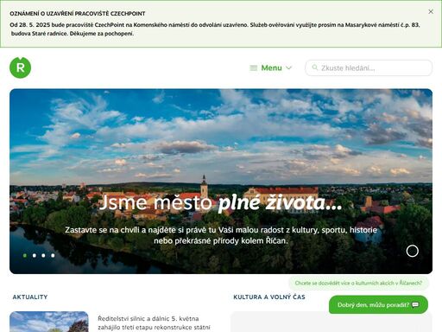The width and height of the screenshot is (442, 332).
Task: Select the fourth carousel slide dot
Action: (x=53, y=255)
